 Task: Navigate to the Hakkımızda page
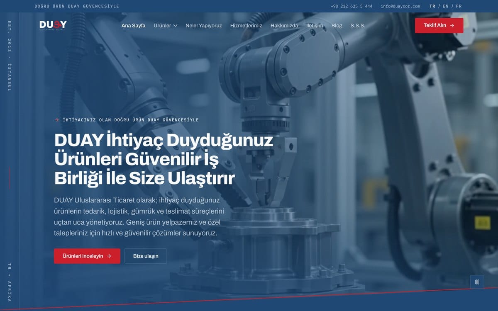[284, 26]
